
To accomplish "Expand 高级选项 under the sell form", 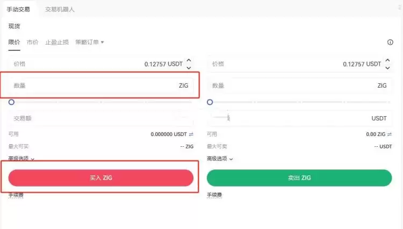I will (220, 159).
